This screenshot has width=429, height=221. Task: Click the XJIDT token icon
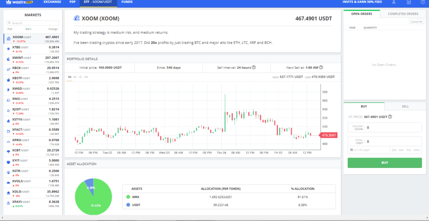[x=8, y=110]
